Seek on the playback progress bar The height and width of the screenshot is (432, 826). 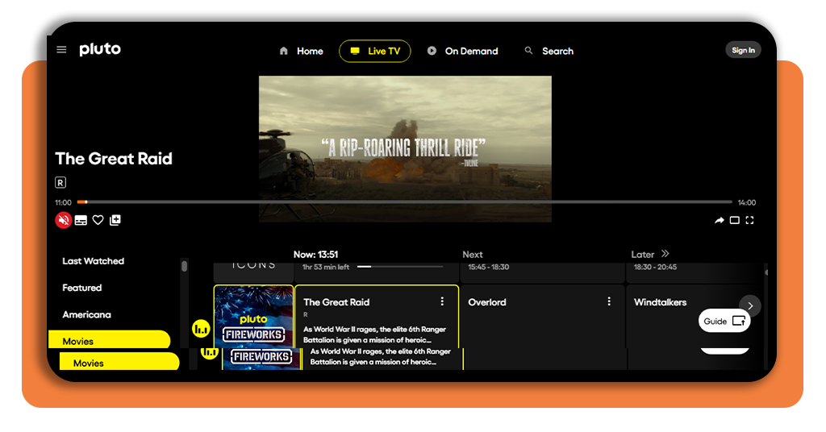click(x=405, y=202)
